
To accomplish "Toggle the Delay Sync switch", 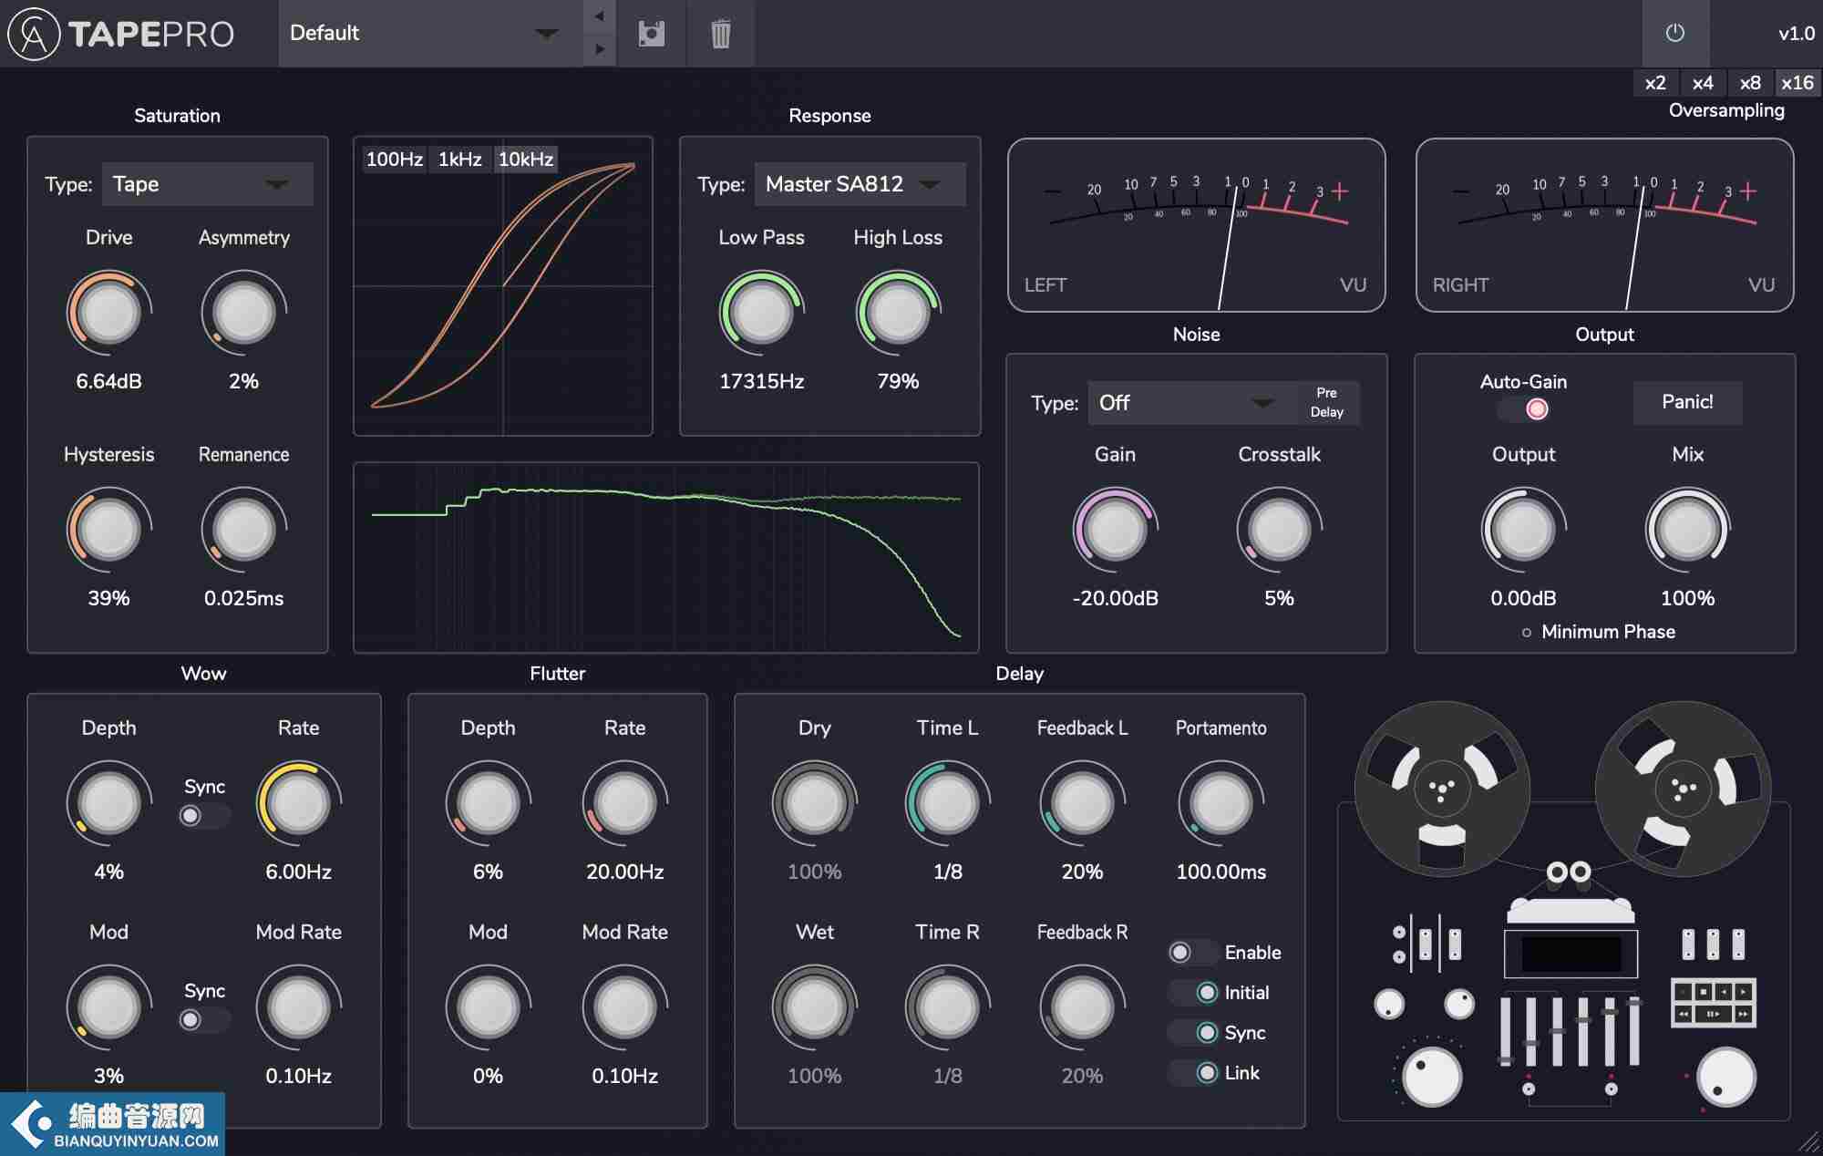I will pos(1193,1033).
